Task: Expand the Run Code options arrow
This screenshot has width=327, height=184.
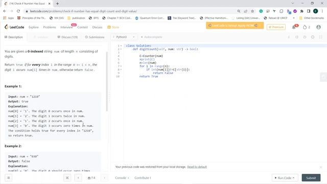Action: coord(294,178)
